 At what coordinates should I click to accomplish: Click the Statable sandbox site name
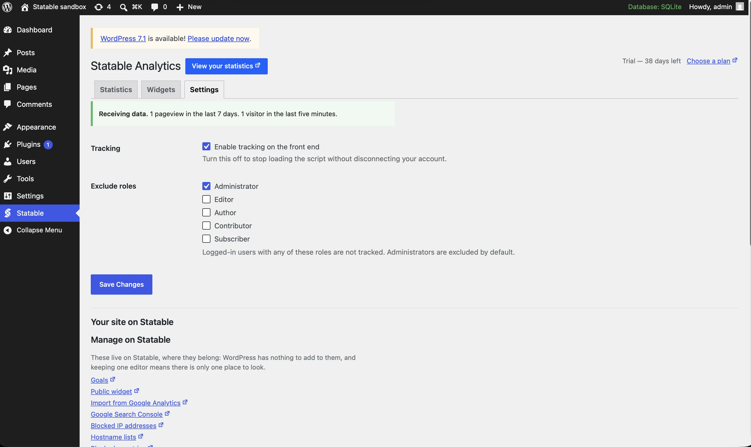(59, 7)
